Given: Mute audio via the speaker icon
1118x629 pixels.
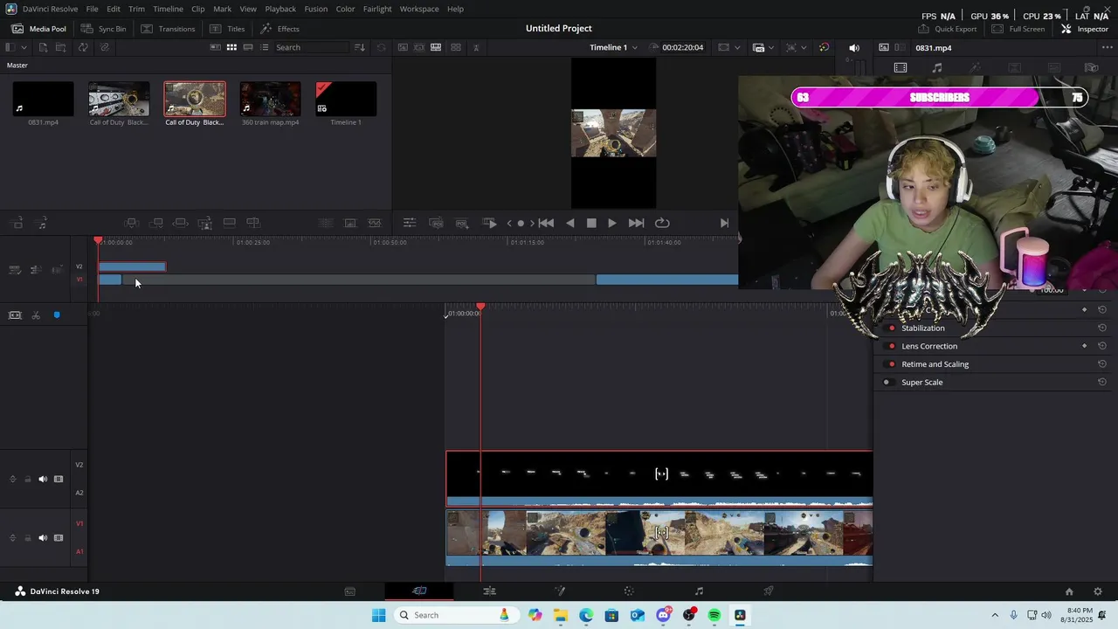Looking at the screenshot, I should click(x=854, y=47).
